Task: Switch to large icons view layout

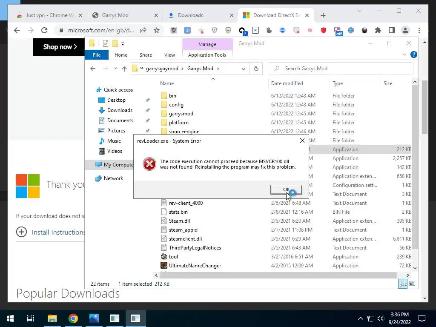Action: pyautogui.click(x=412, y=284)
